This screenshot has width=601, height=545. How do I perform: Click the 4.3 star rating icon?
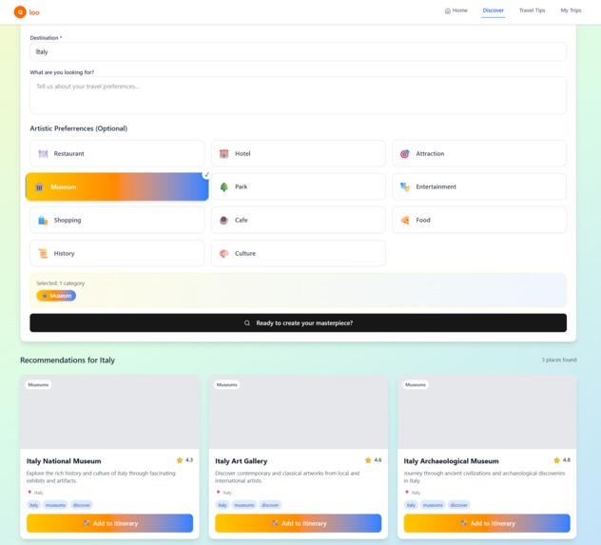point(180,460)
